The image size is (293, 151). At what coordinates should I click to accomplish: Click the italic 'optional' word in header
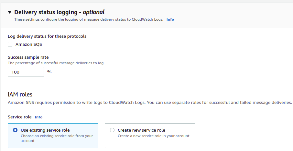click(94, 12)
